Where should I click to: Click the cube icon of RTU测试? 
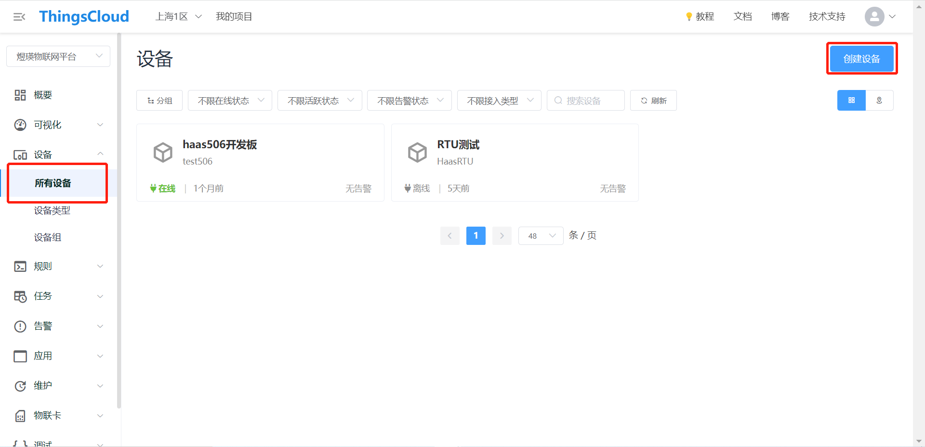click(x=417, y=153)
